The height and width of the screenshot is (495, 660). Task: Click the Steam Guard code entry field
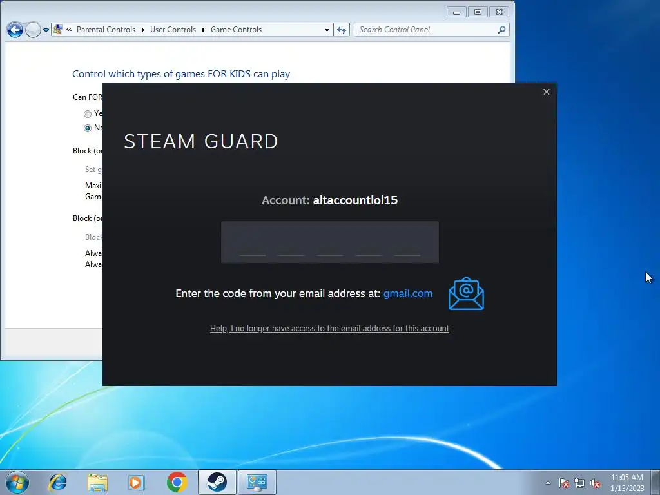(330, 242)
